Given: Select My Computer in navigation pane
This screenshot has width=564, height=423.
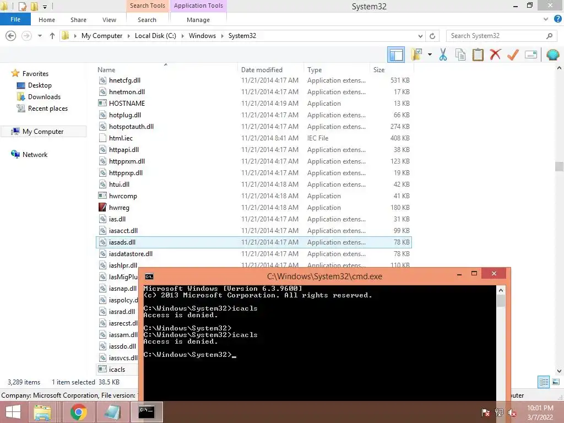Looking at the screenshot, I should point(43,132).
